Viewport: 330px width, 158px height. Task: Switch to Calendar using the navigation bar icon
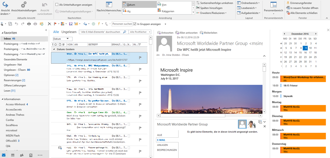[x=12, y=155]
